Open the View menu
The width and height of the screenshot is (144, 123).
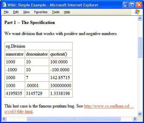coord(26,12)
